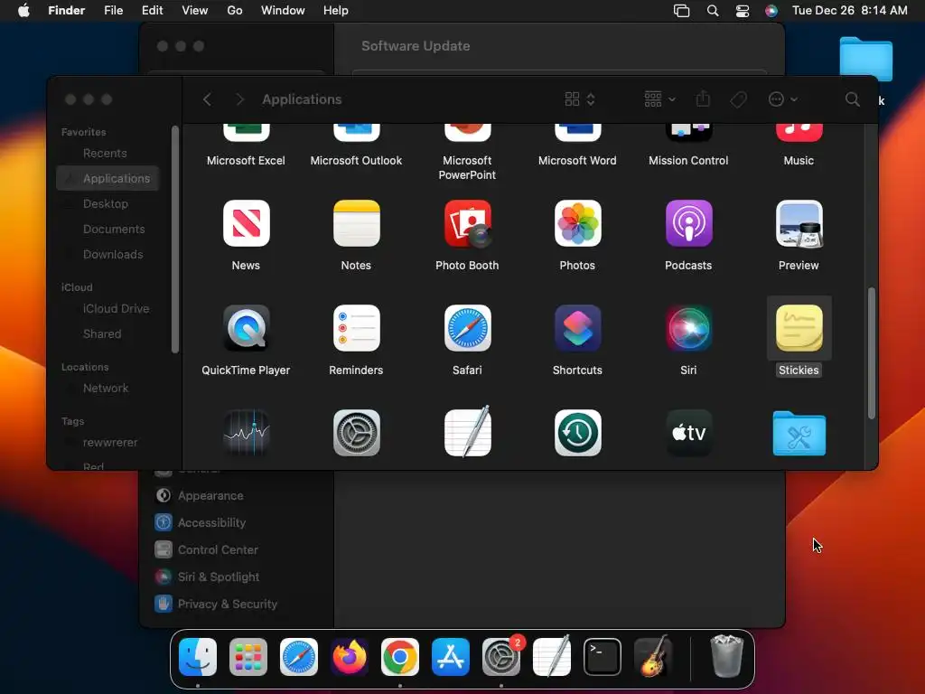Open the Edit menu
Screen dimensions: 925x694
pos(152,11)
